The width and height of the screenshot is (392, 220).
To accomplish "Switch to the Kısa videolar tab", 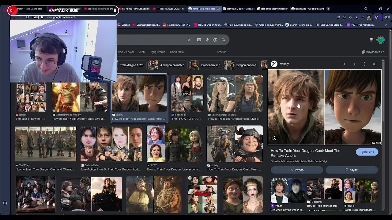I will (x=126, y=52).
